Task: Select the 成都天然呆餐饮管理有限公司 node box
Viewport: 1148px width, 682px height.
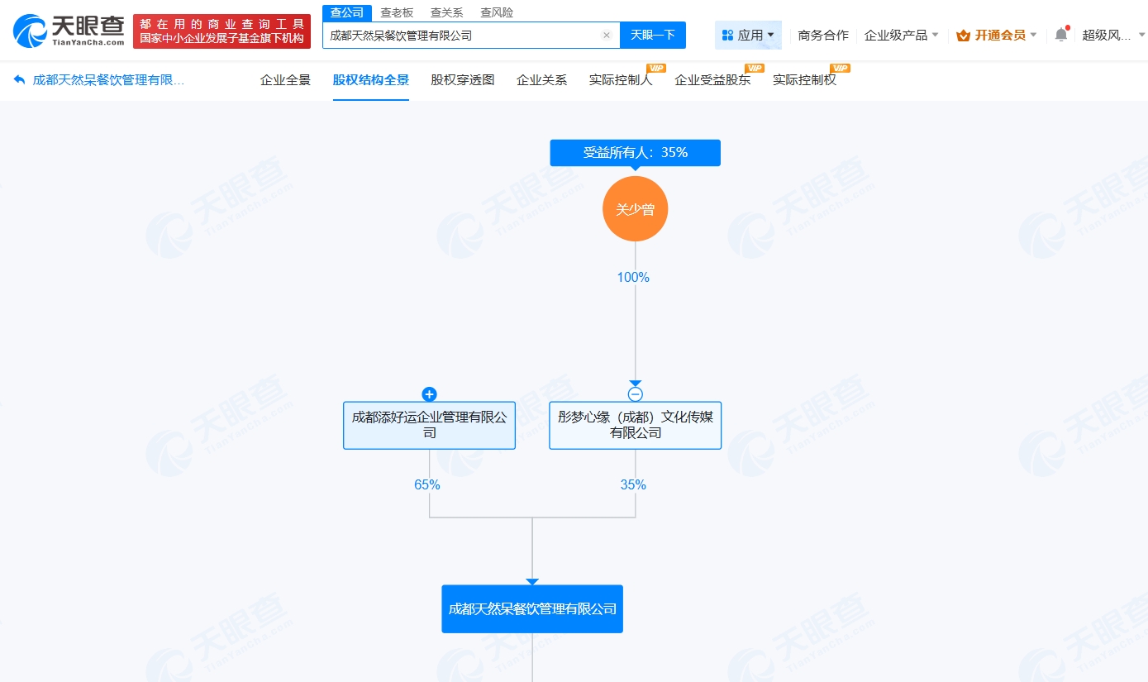Action: [532, 609]
